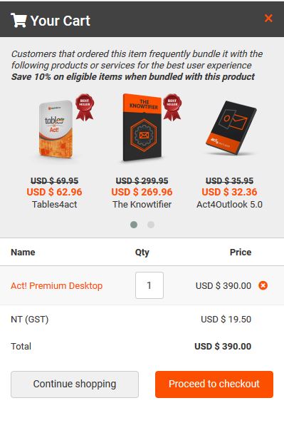Click Tables4act best seller ribbon badge

pyautogui.click(x=85, y=107)
